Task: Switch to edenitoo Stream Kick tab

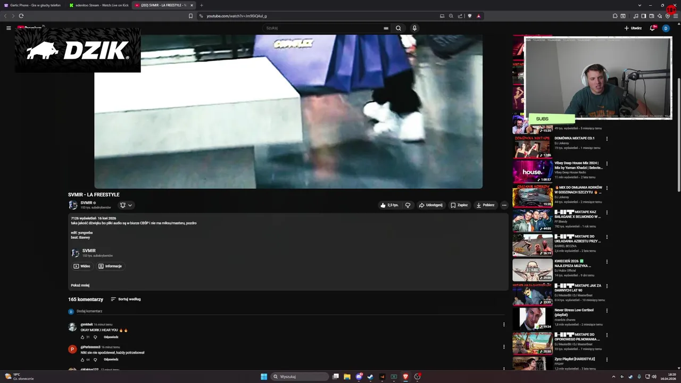Action: click(99, 5)
